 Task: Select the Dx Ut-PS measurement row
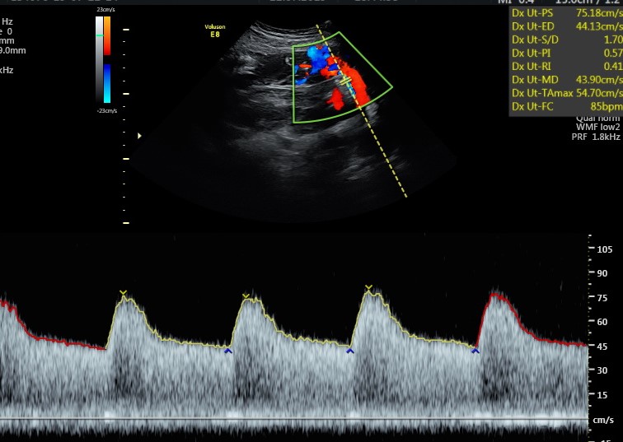[565, 12]
